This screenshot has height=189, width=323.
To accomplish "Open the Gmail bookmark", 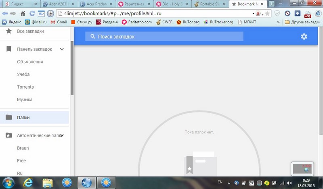I will [59, 22].
